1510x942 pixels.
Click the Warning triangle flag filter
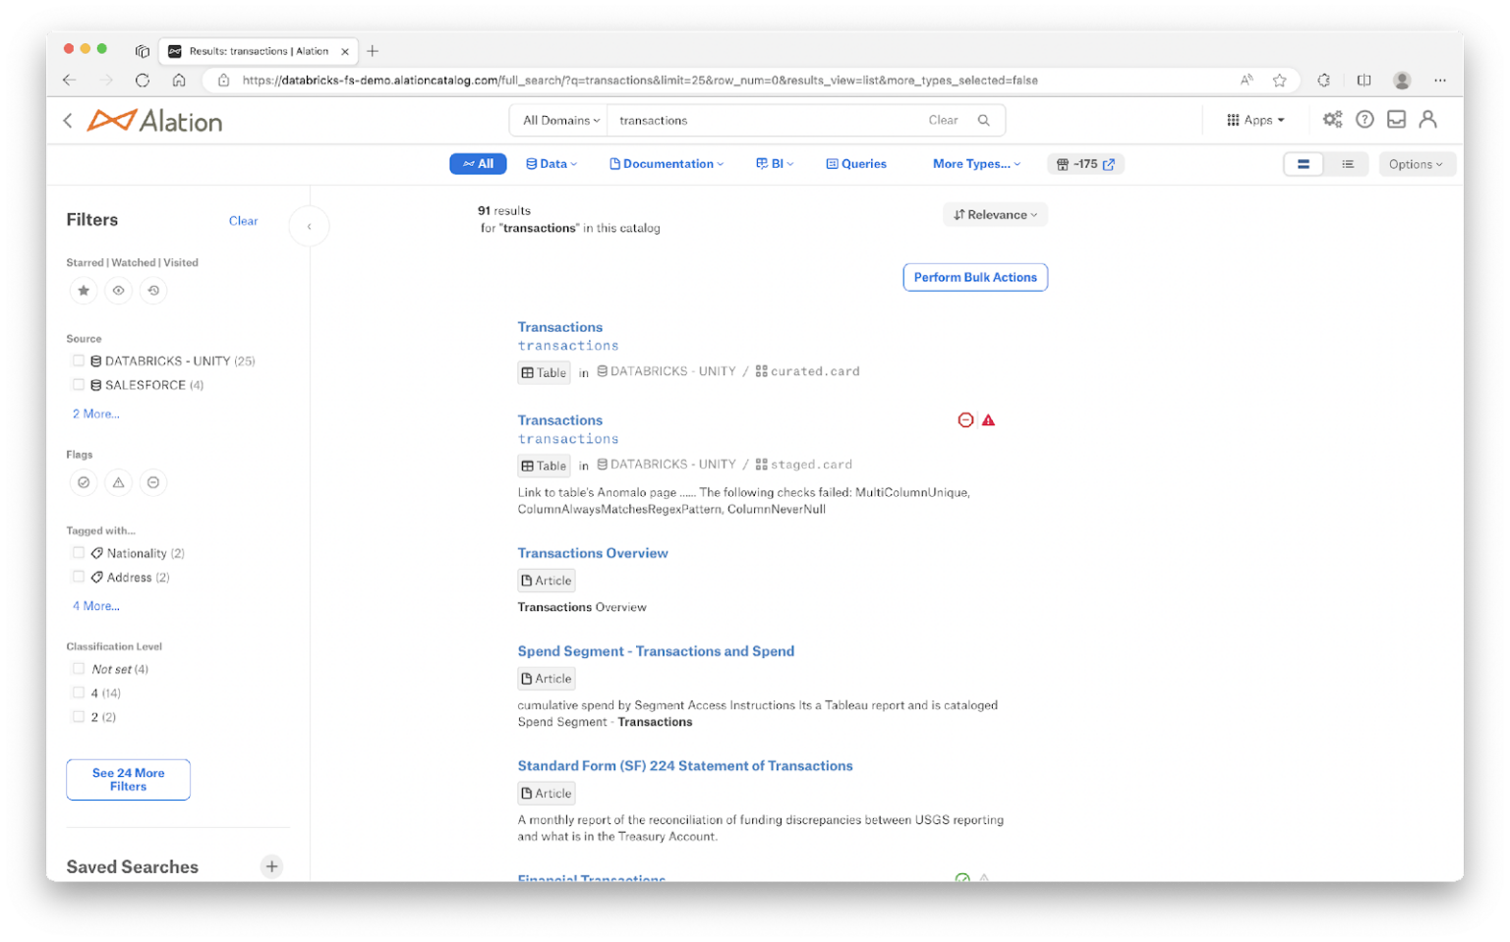[x=118, y=482]
